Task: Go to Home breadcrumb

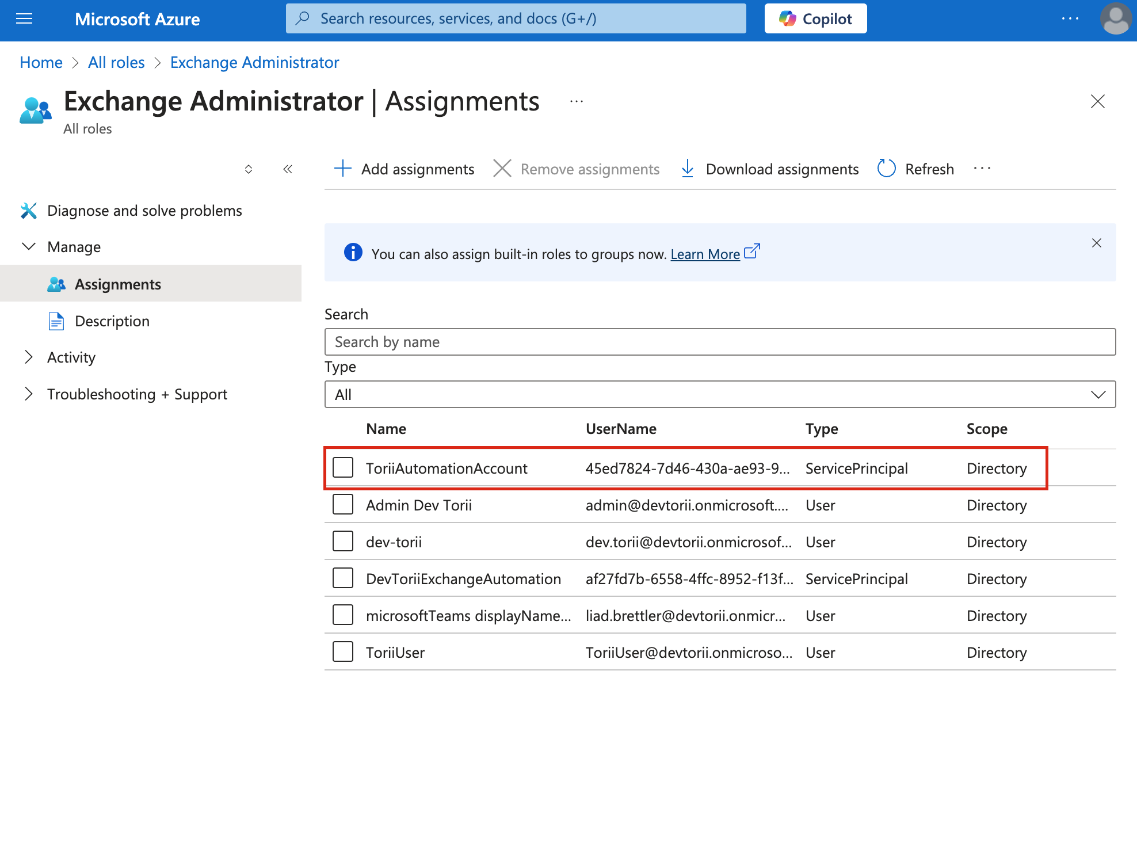Action: (x=41, y=62)
